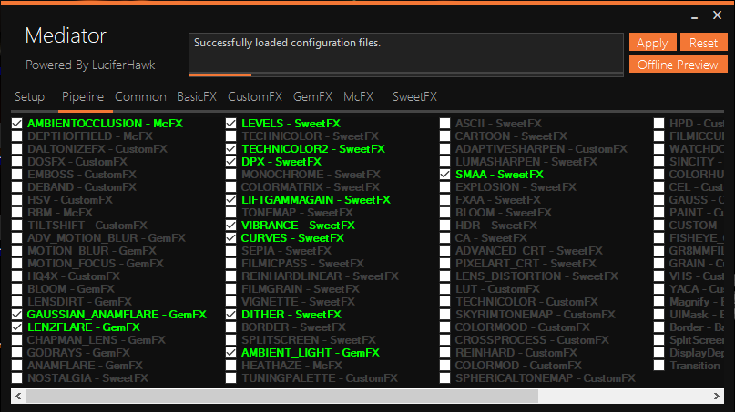This screenshot has height=412, width=735.
Task: Click the Apply button
Action: (x=652, y=43)
